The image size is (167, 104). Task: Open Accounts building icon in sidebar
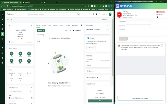3,29
